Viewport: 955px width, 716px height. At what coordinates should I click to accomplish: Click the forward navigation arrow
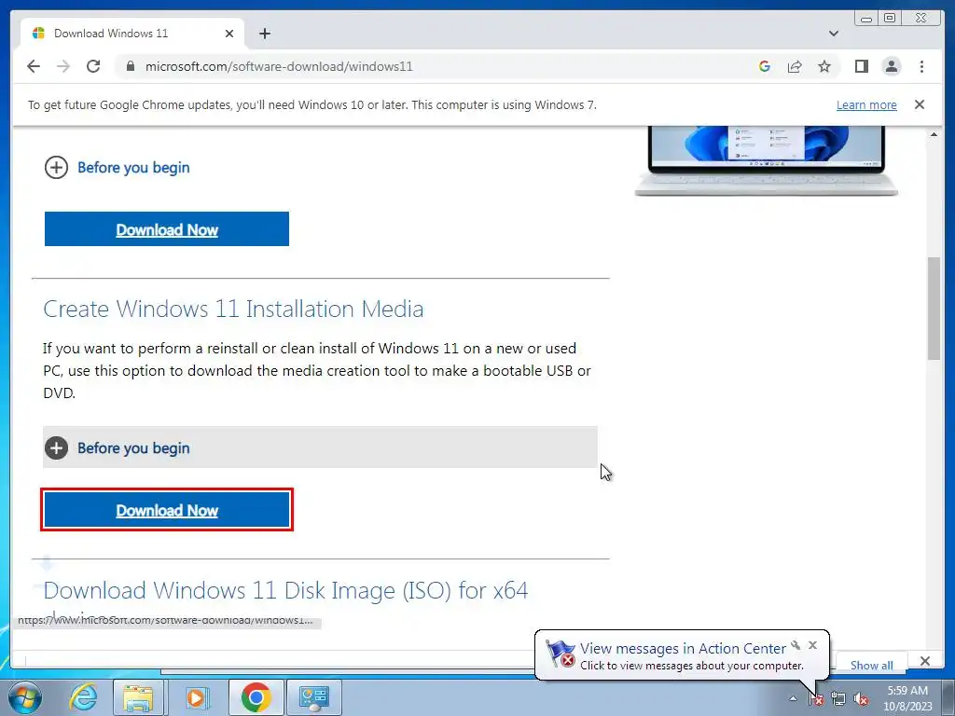click(63, 66)
